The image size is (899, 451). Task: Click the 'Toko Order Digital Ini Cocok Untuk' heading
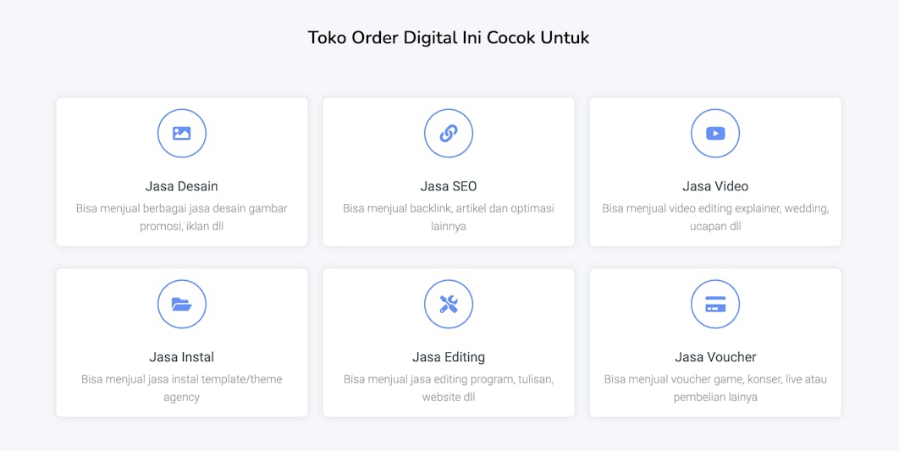(449, 38)
